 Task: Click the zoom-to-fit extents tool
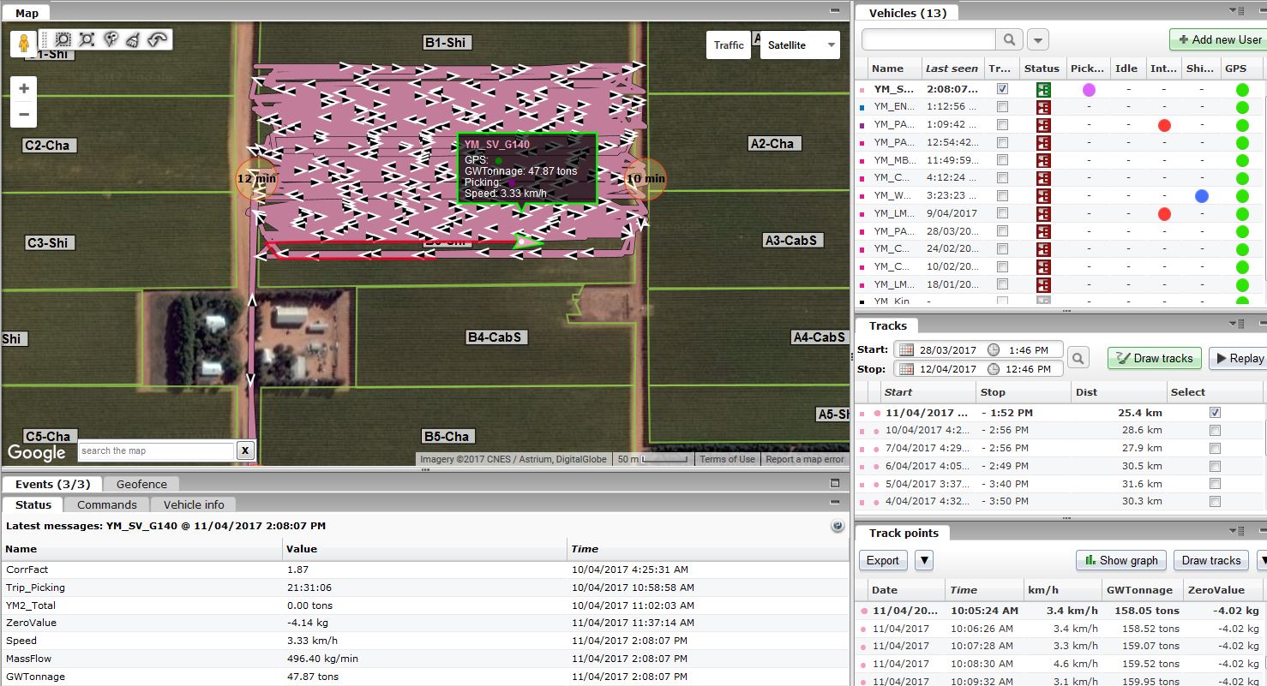[87, 39]
